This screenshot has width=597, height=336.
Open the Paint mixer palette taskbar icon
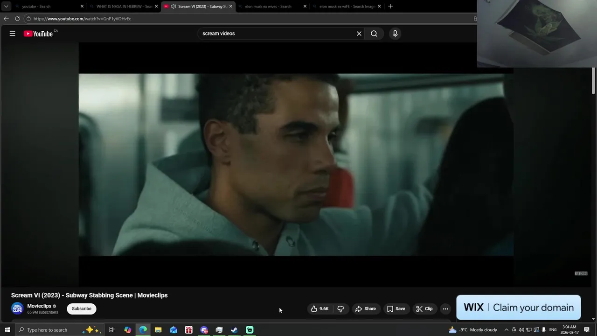coord(219,330)
